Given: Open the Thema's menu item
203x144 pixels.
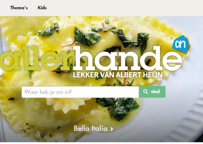Looking at the screenshot, I should 19,8.
